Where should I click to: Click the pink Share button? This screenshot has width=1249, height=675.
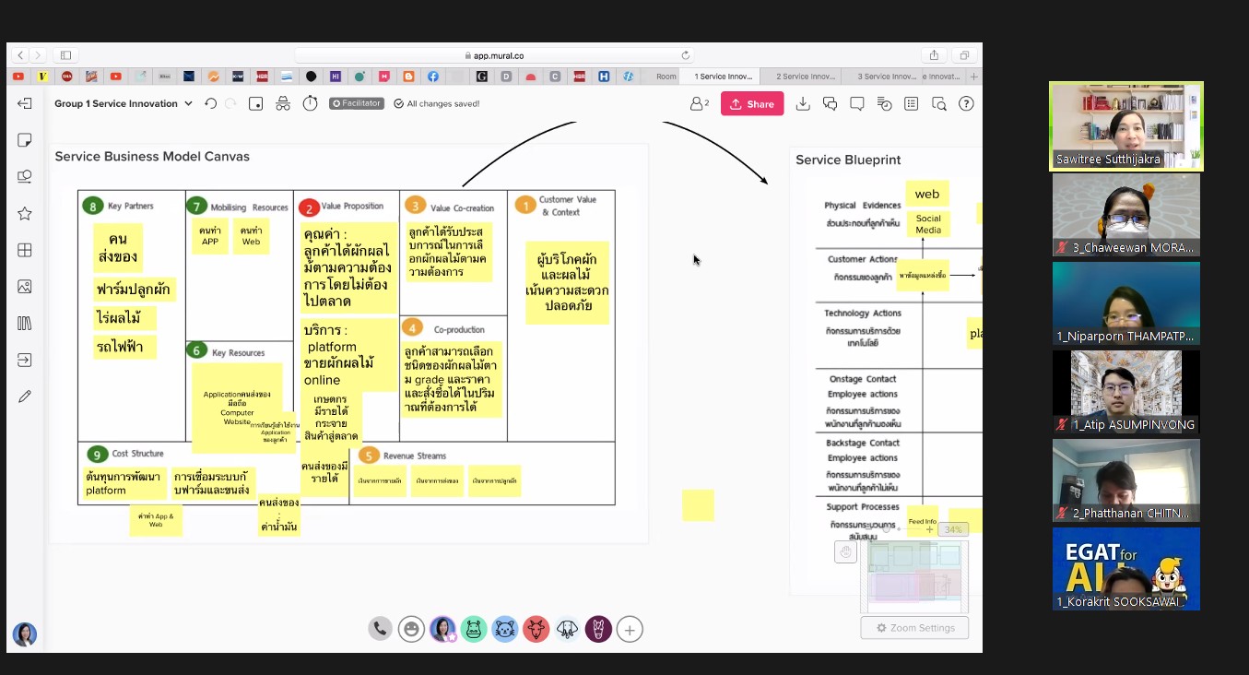[752, 104]
